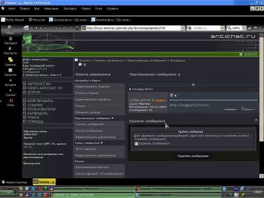Click the folder icon in breadcrumb
The height and width of the screenshot is (198, 264).
click(76, 60)
